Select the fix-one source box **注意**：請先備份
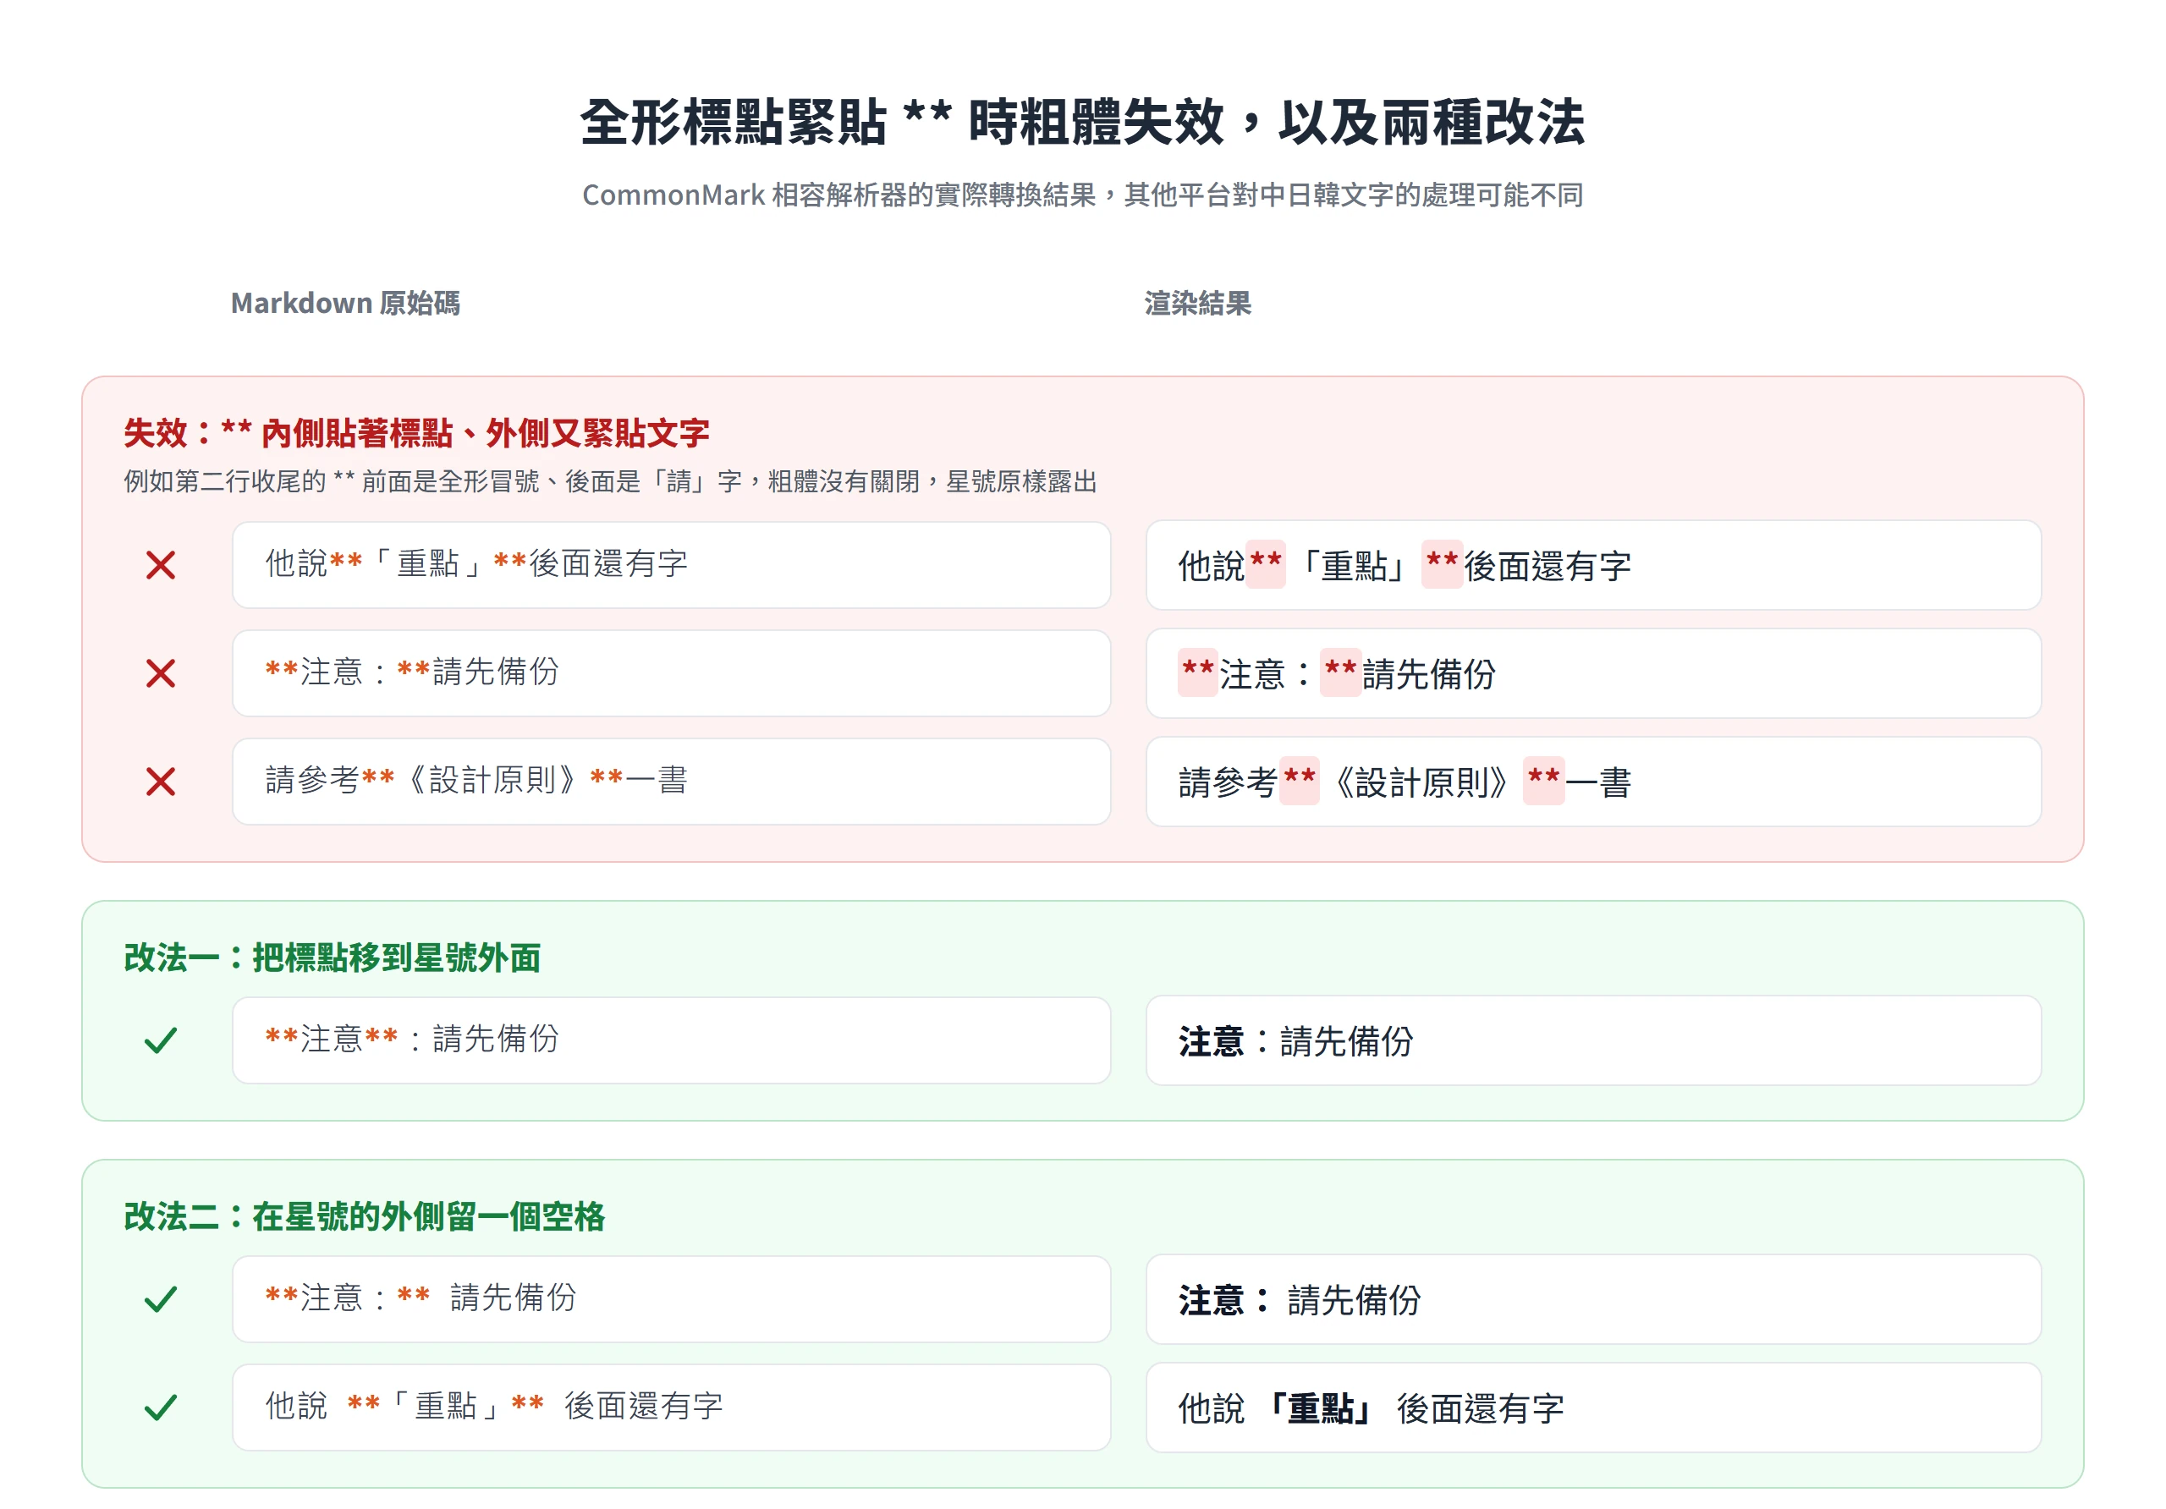This screenshot has height=1509, width=2166. 672,1040
